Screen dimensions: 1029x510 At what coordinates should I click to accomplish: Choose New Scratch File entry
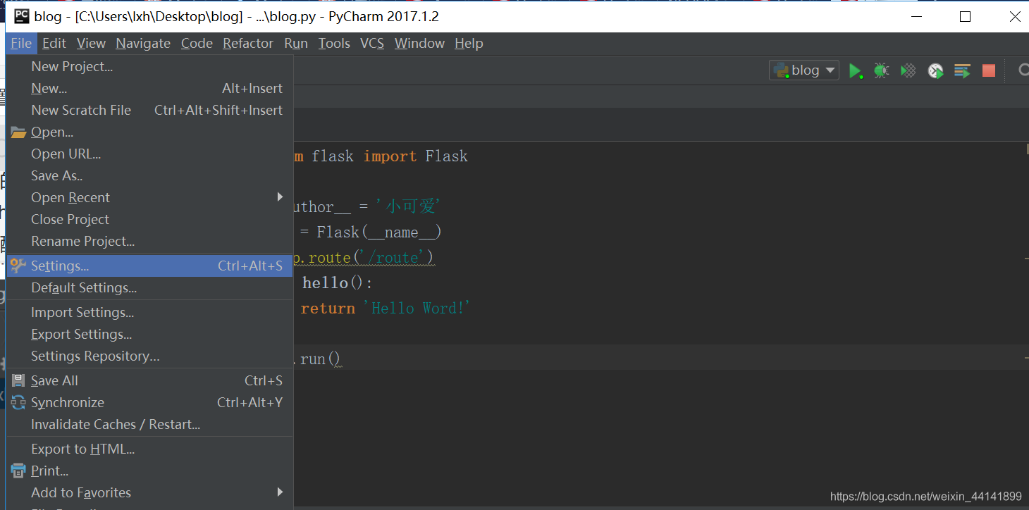[x=149, y=110]
